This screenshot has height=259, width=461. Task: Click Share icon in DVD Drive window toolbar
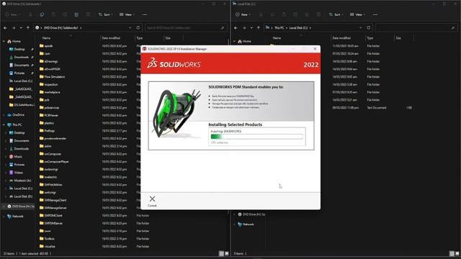click(x=76, y=14)
